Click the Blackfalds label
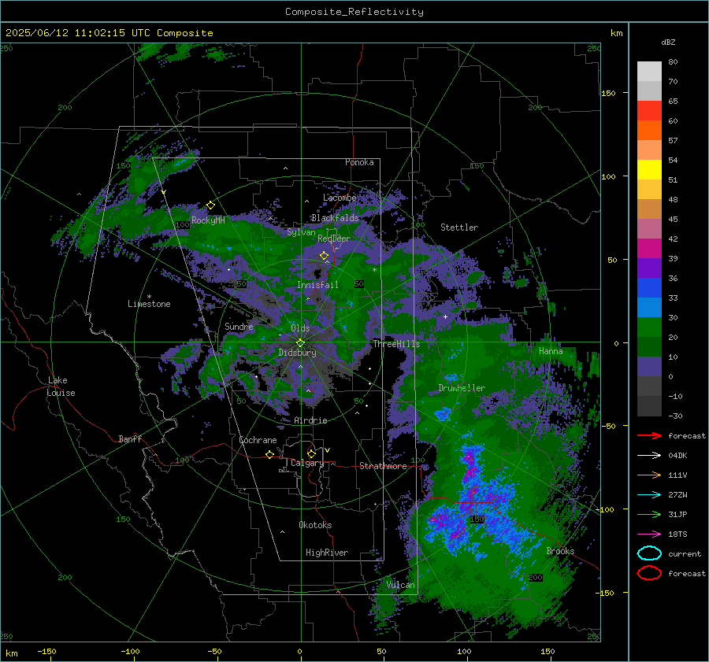Image resolution: width=709 pixels, height=662 pixels. (335, 218)
